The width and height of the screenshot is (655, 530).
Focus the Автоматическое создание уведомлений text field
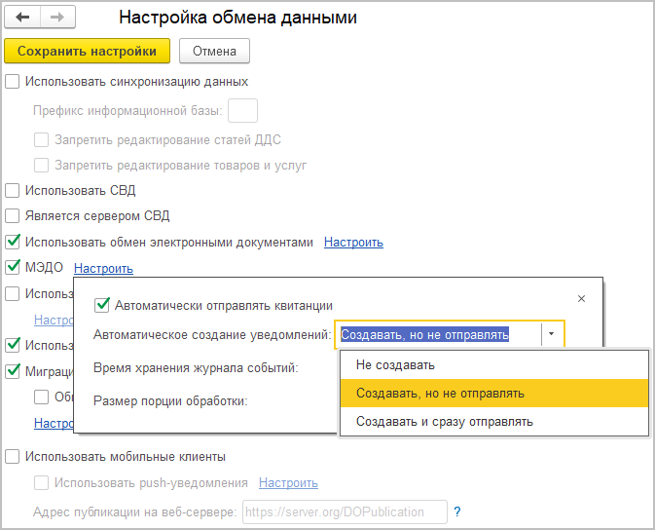click(x=438, y=334)
